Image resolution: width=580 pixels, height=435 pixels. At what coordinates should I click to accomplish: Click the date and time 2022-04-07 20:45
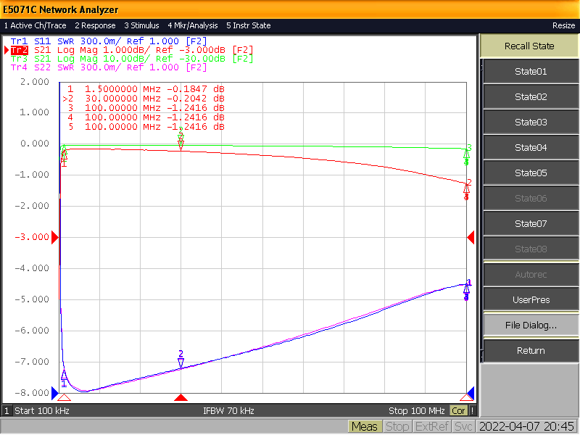[x=526, y=427]
